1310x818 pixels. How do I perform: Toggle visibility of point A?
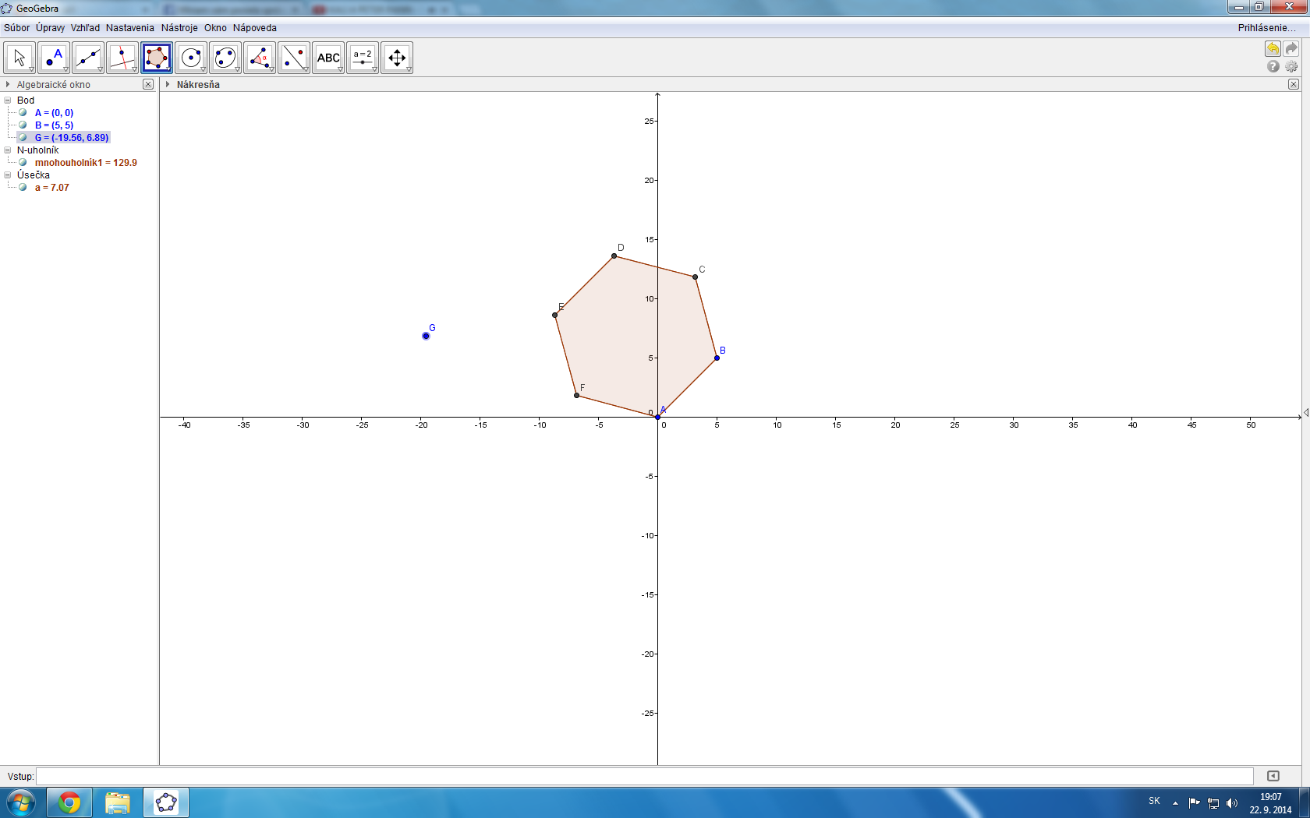[x=23, y=112]
